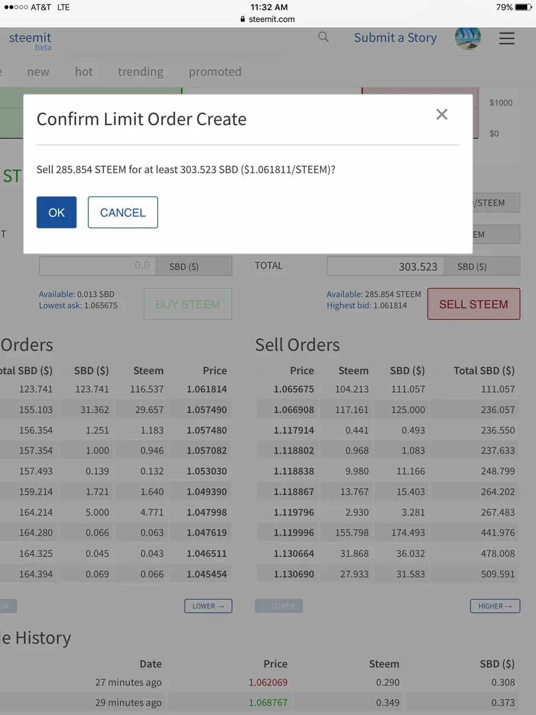Click HIGHER button under sell orders
This screenshot has width=536, height=715.
495,606
